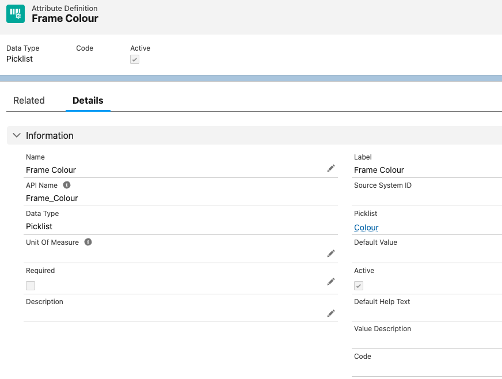Select the Details tab

(x=88, y=100)
